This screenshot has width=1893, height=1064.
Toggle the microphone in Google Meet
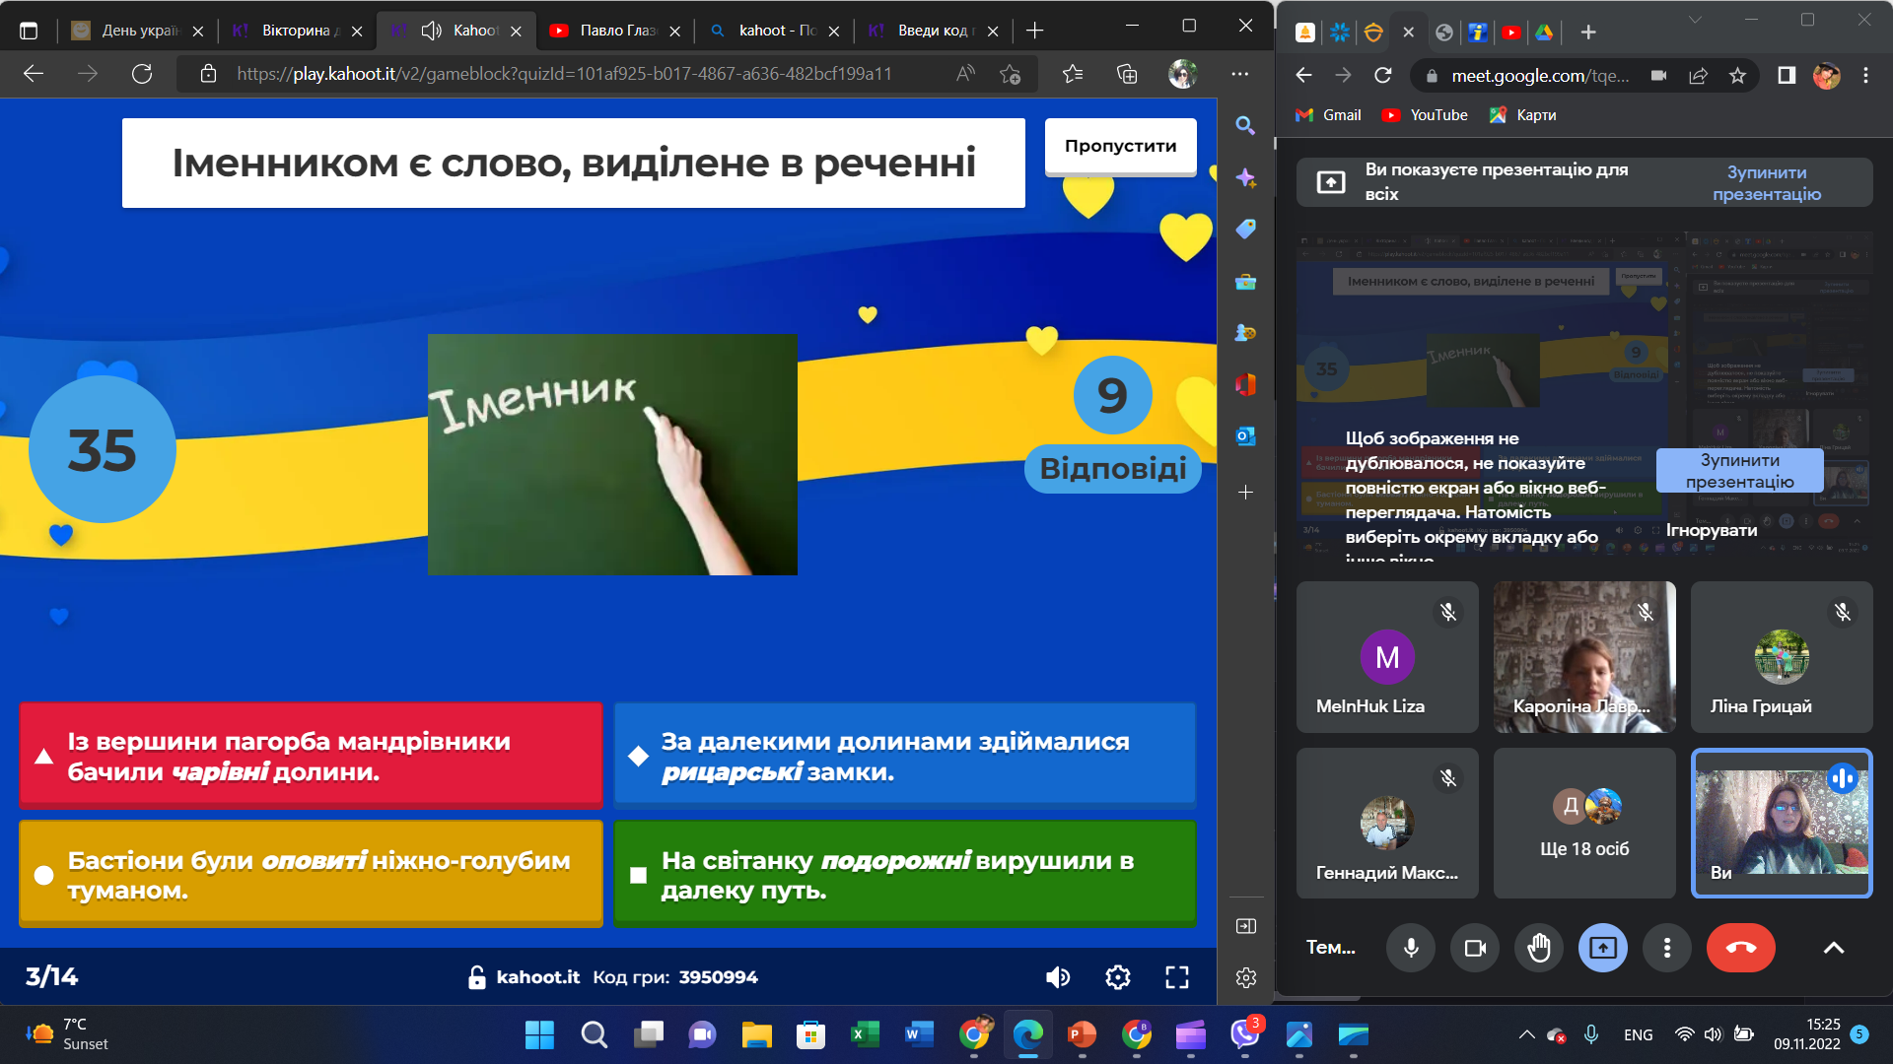click(1411, 948)
